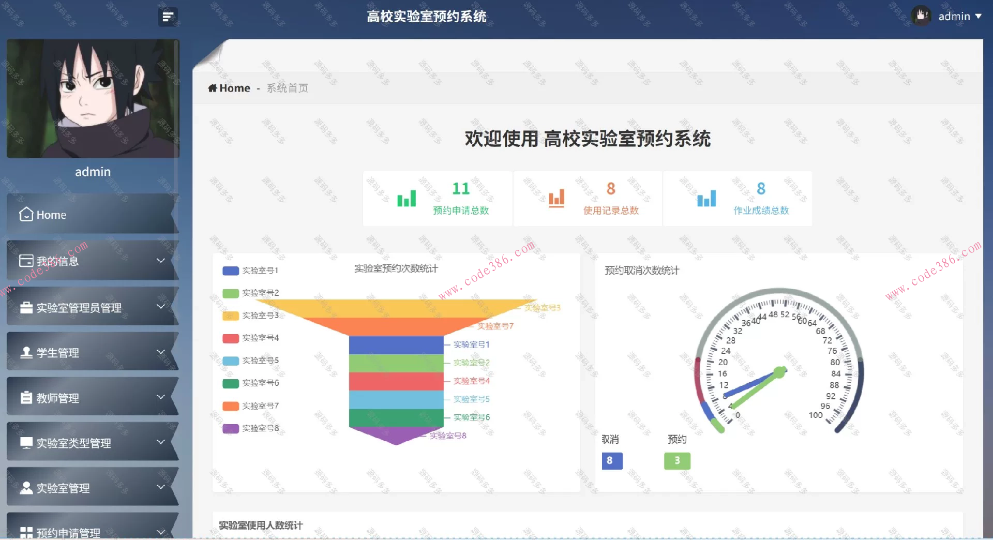Click the light green 实验室号2 funnel segment
The image size is (993, 540).
[396, 363]
